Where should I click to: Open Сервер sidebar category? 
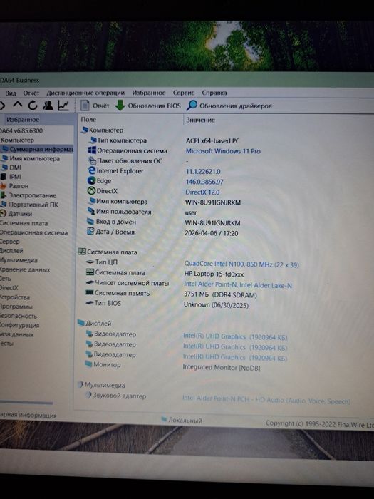click(10, 242)
